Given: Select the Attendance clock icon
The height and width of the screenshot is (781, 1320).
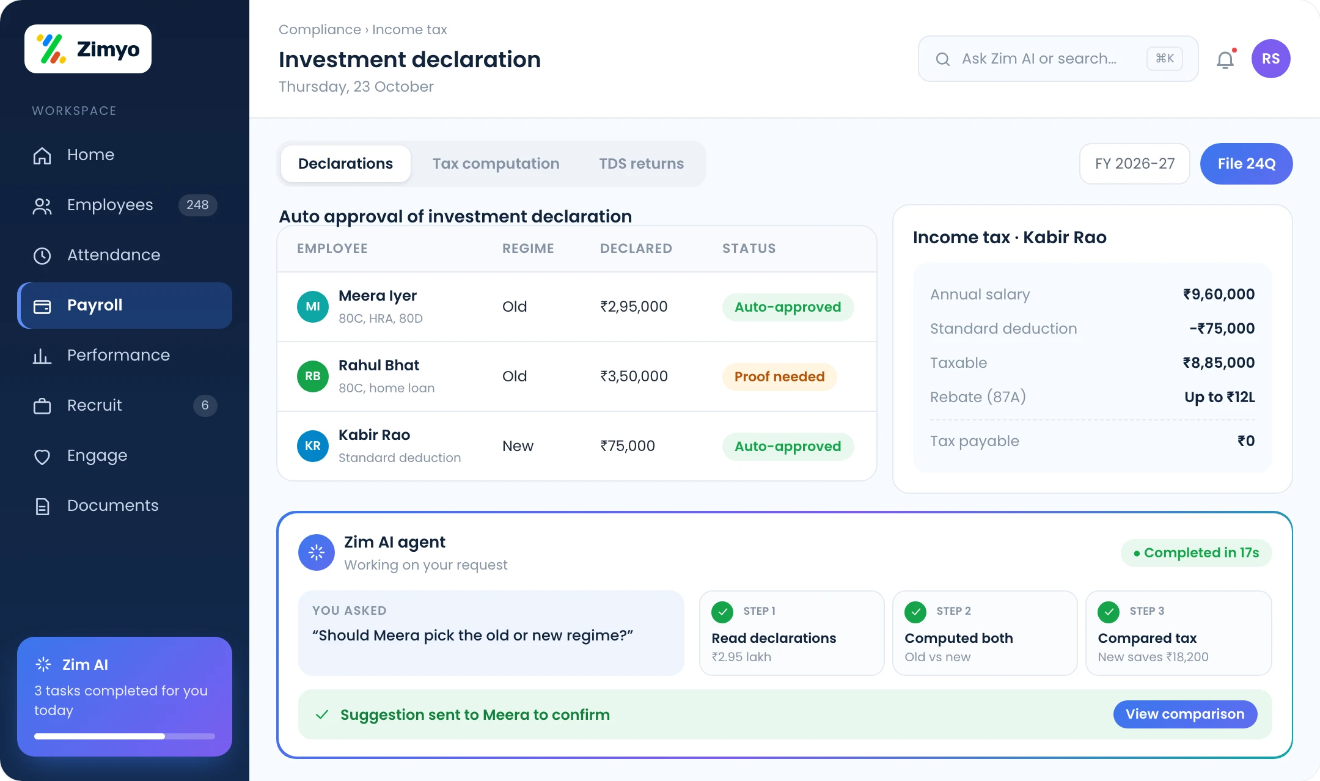Looking at the screenshot, I should (x=42, y=255).
